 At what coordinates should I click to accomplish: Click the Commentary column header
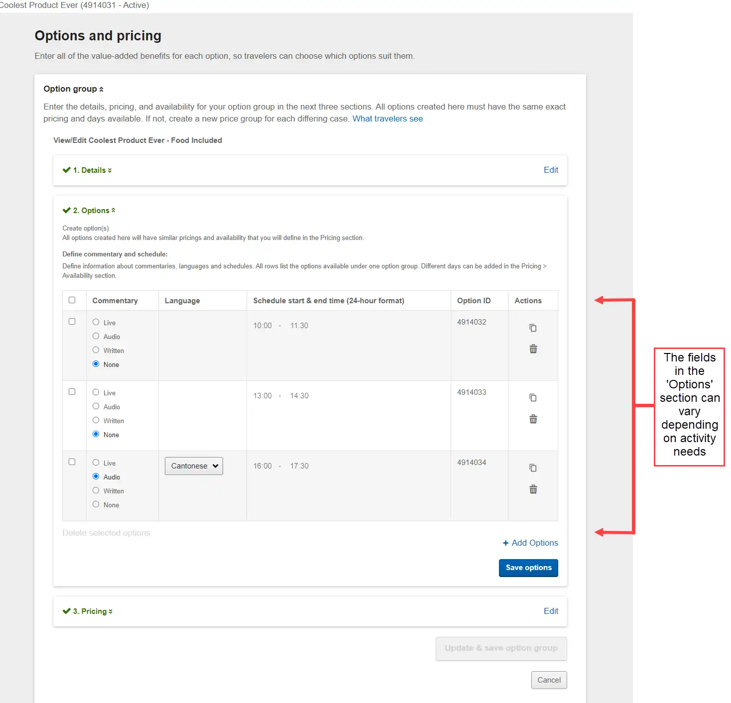click(115, 301)
